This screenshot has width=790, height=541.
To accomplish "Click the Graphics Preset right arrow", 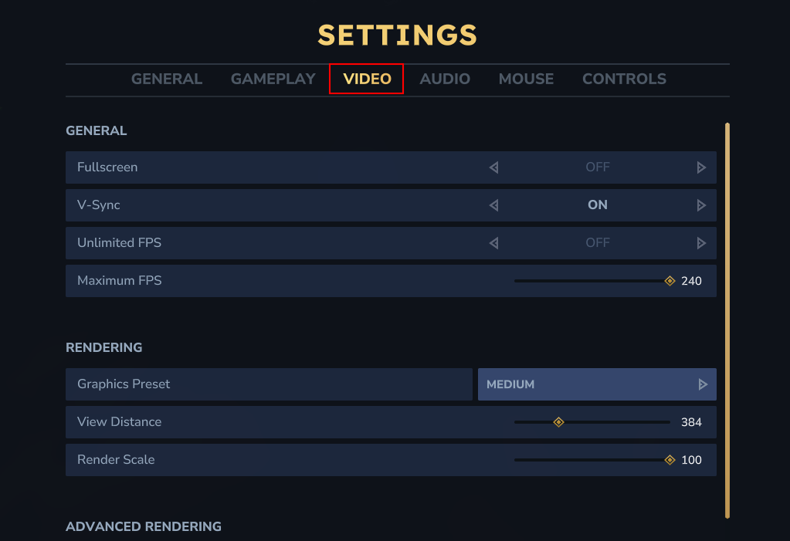I will pyautogui.click(x=703, y=384).
